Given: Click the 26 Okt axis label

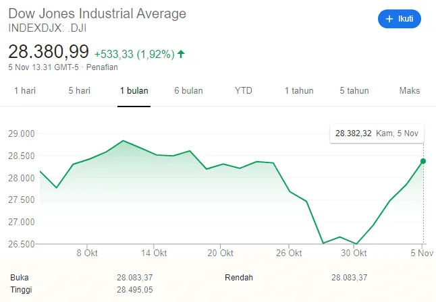Looking at the screenshot, I should 289,253.
